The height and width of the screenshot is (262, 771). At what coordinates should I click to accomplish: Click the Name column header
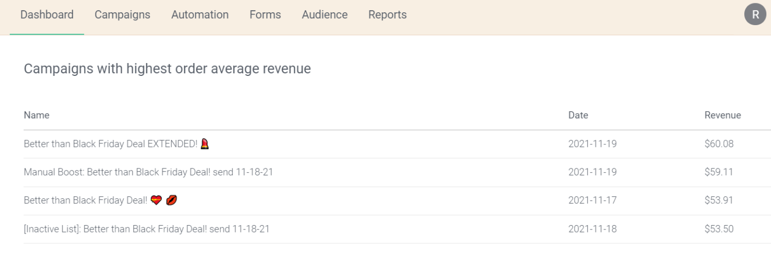pyautogui.click(x=36, y=115)
